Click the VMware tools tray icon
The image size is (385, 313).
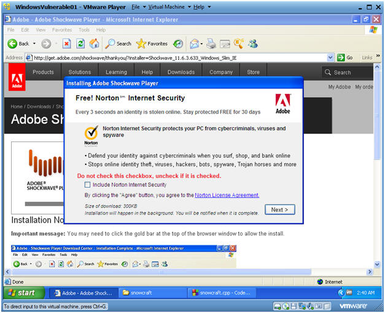(x=349, y=293)
